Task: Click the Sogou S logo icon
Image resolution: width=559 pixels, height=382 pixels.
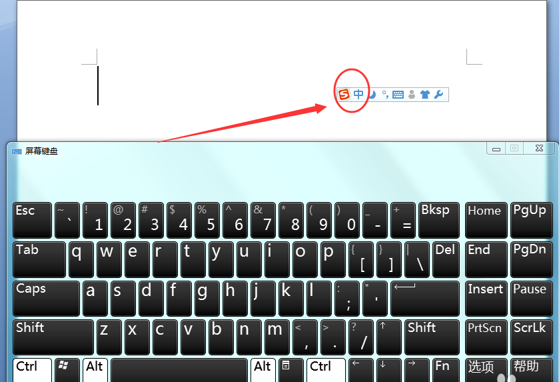Action: (344, 95)
